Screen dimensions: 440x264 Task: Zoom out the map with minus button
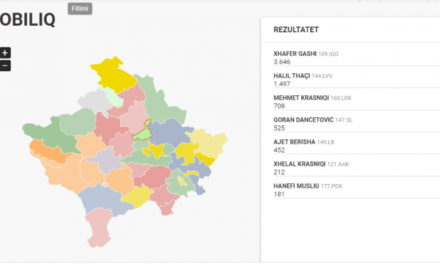click(5, 66)
